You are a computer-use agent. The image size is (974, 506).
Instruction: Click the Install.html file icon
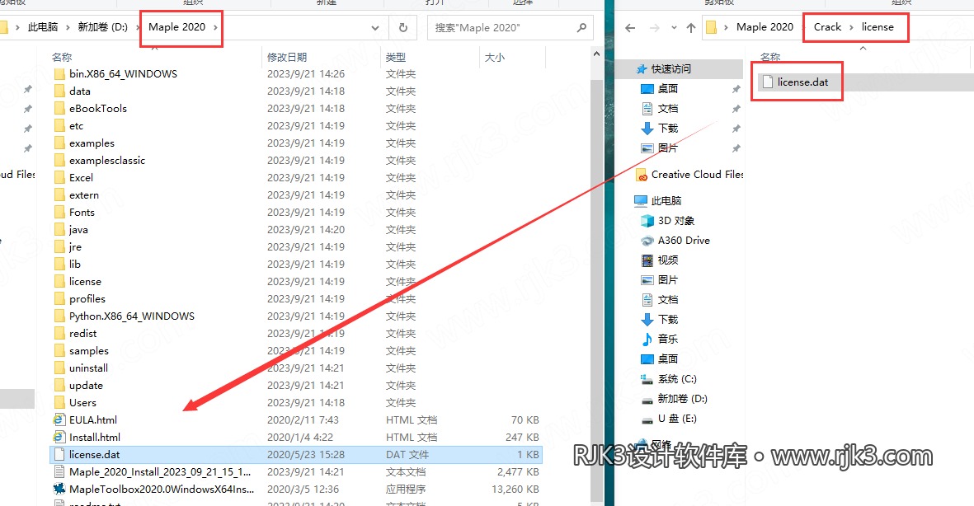(59, 438)
